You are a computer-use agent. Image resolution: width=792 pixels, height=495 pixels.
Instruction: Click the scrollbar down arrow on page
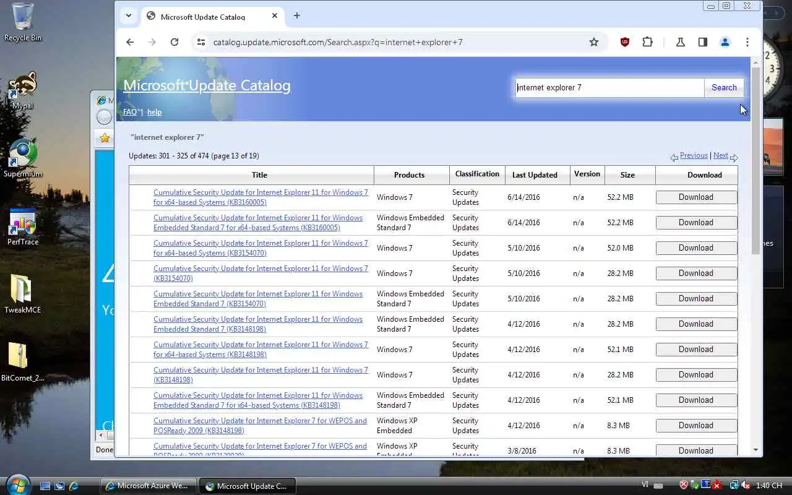[755, 450]
